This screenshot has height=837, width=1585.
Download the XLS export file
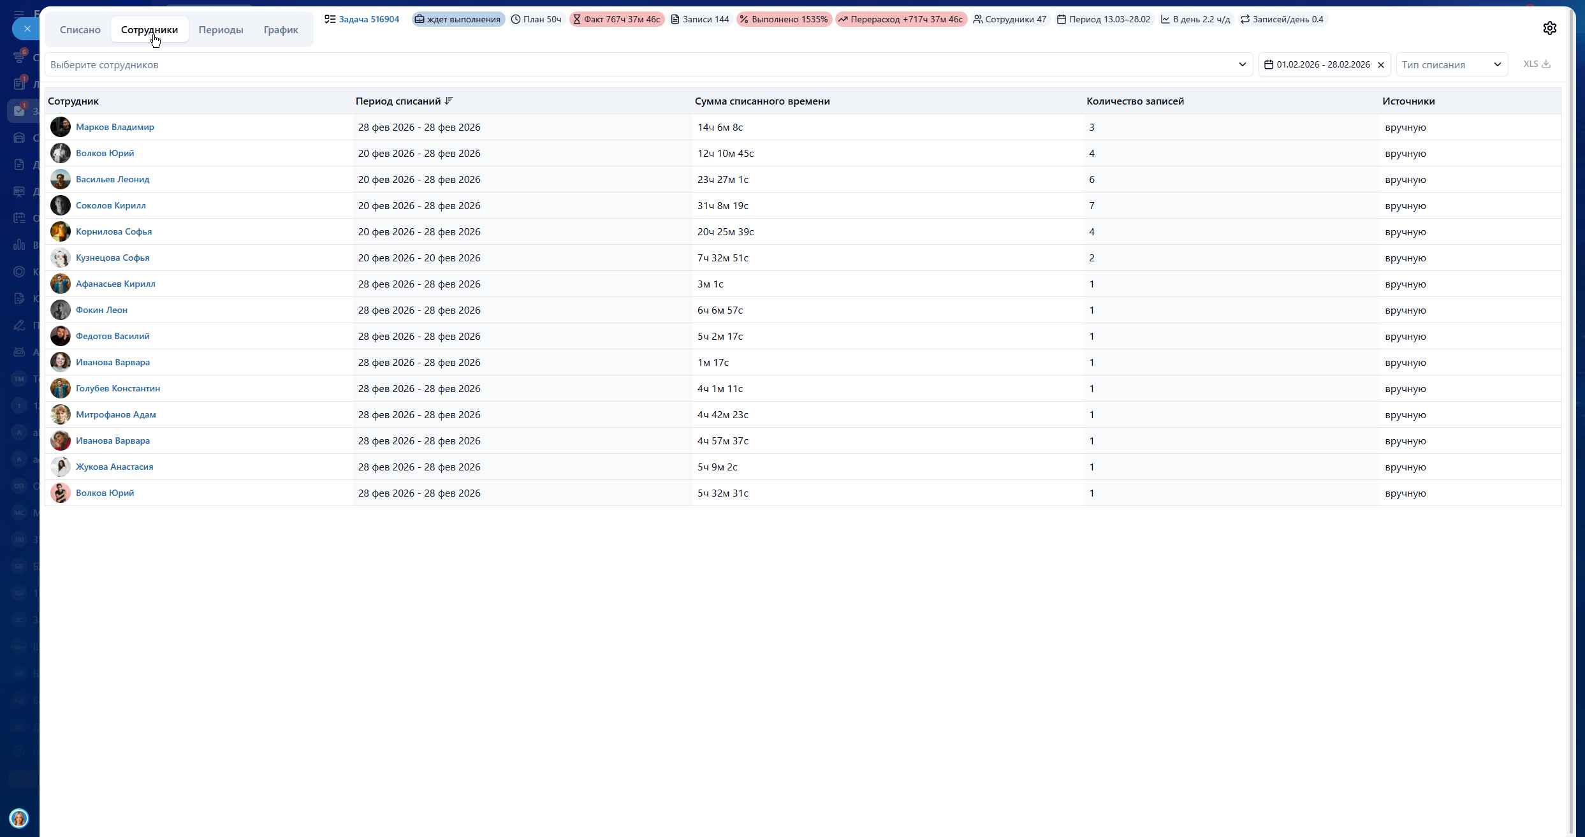pos(1537,64)
